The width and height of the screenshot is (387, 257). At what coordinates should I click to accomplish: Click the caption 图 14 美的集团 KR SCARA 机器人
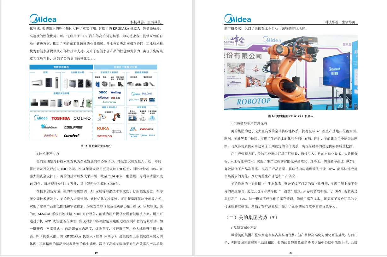[291, 116]
